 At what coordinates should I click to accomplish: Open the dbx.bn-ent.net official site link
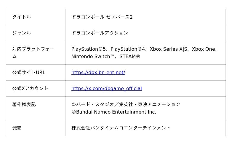[98, 73]
